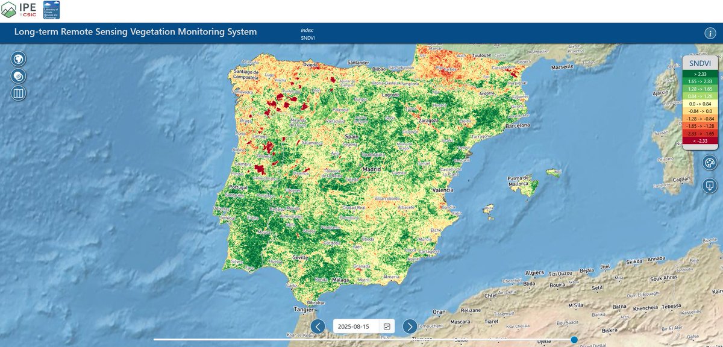723x347 pixels.
Task: Select the '> 2.33' legend swatch
Action: 700,73
